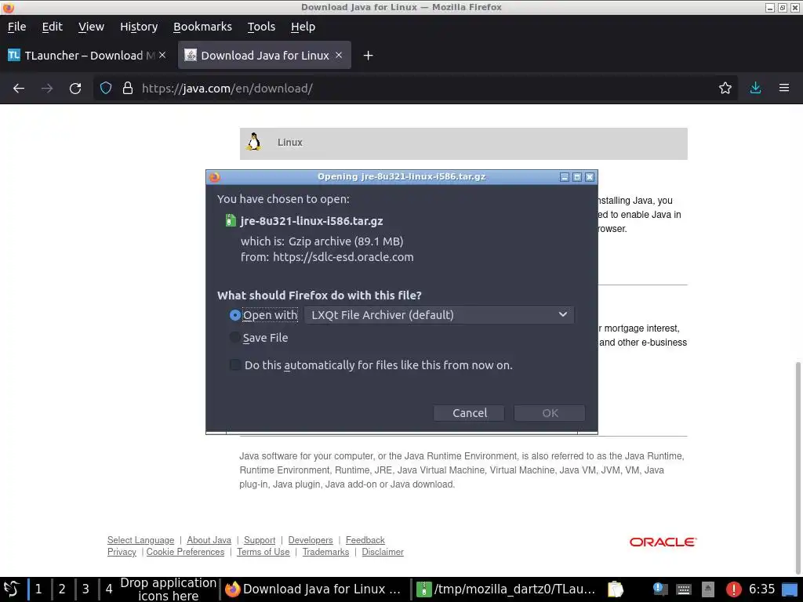Select the Save File radio option
803x602 pixels.
point(235,337)
